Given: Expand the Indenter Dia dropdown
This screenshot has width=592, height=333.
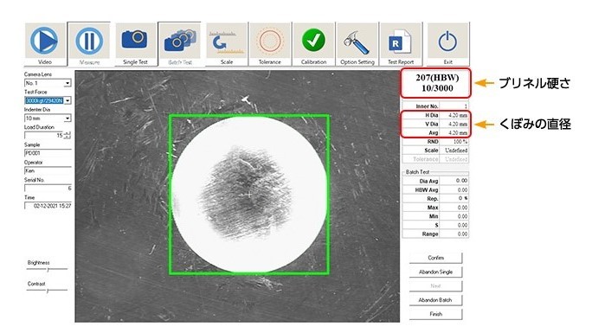Looking at the screenshot, I should tap(68, 118).
